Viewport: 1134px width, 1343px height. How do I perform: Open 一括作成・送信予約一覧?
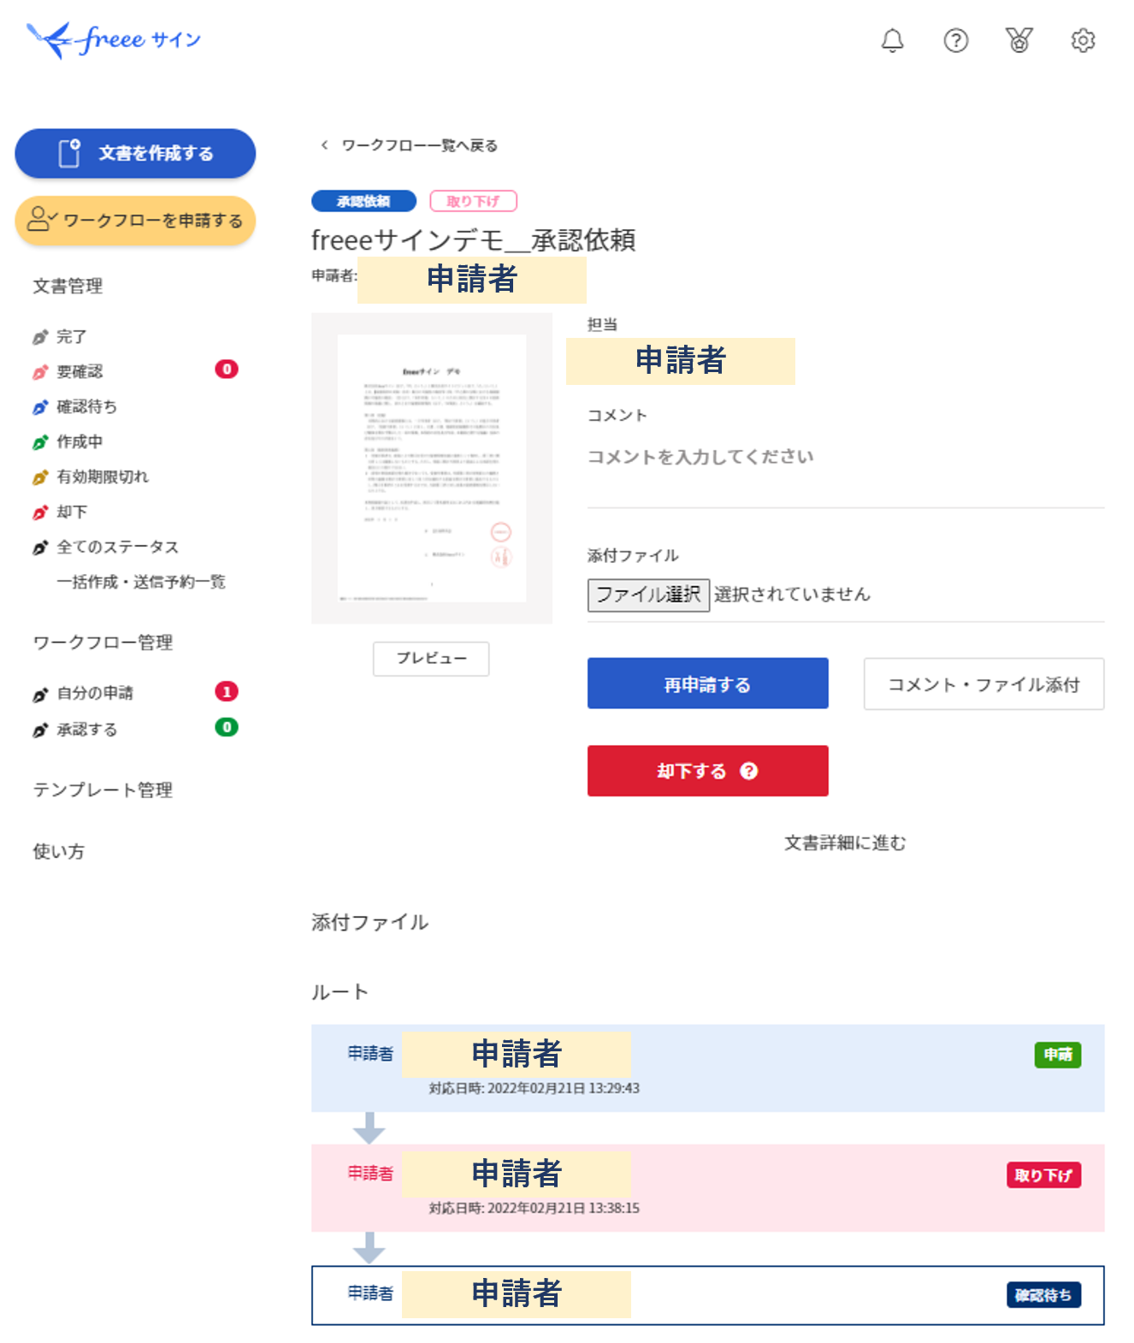[141, 583]
